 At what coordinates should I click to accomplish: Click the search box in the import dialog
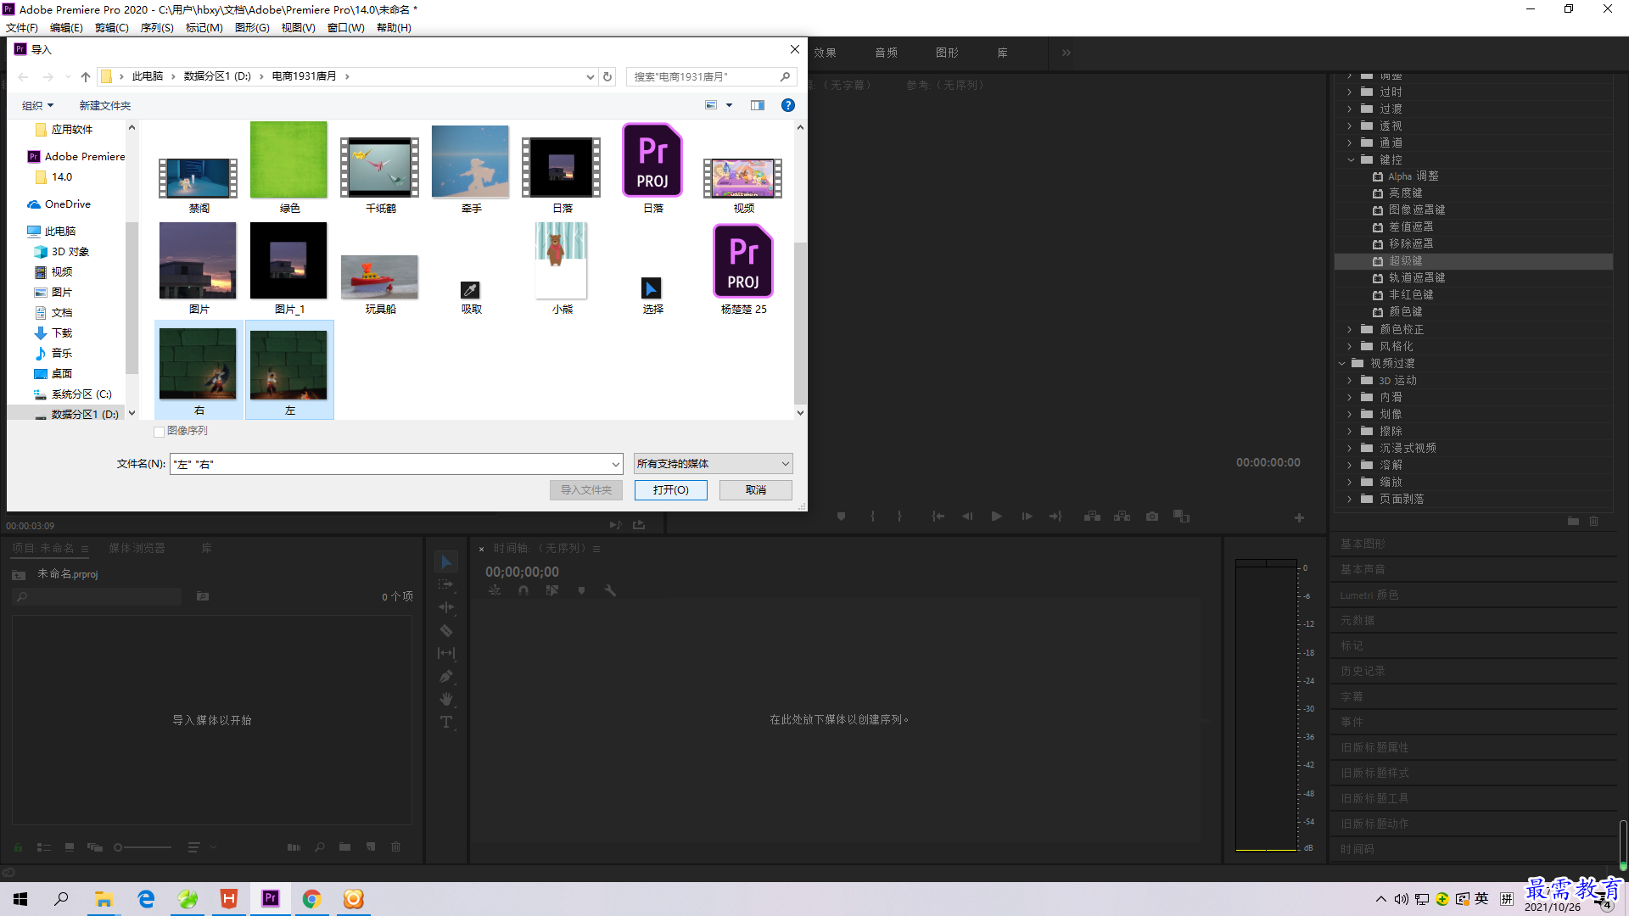711,76
